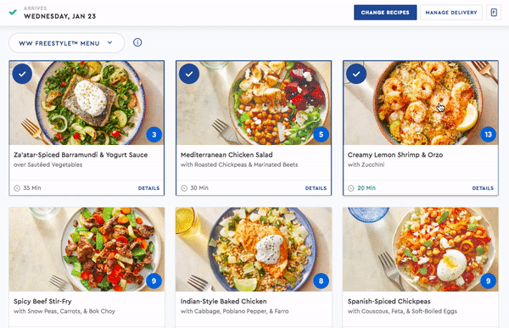Select the Spanish-Spiced Chickpeas recipe image
The image size is (509, 328).
421,249
